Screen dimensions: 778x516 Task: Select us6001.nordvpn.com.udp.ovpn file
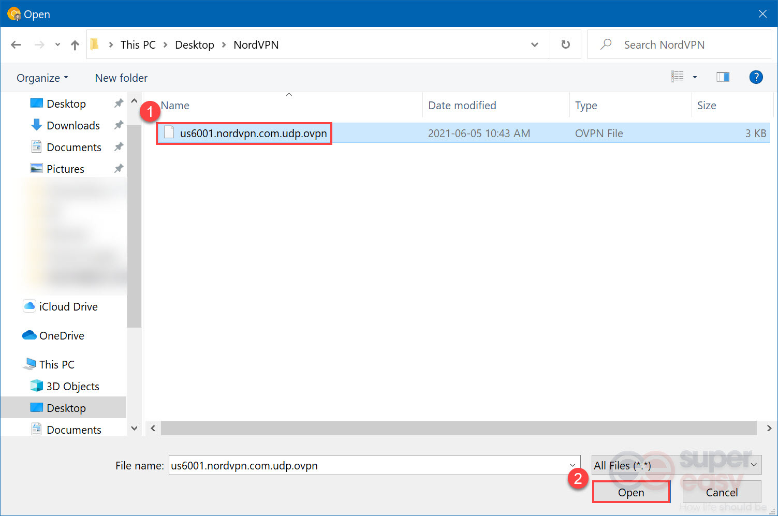point(253,134)
